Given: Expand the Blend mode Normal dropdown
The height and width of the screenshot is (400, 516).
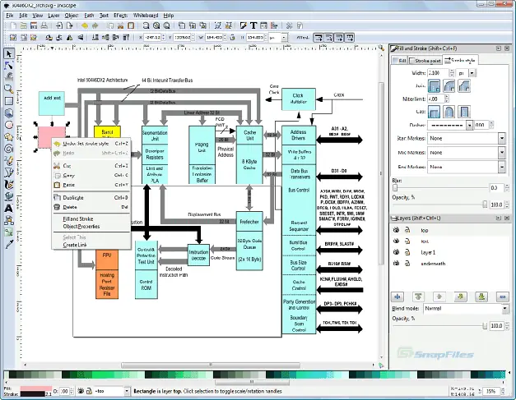Looking at the screenshot, I should (465, 309).
